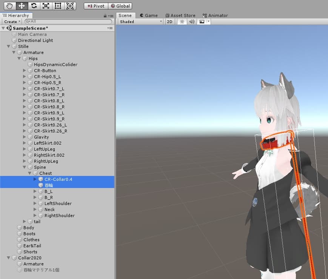The image size is (328, 279).
Task: Select the Move tool
Action: [22, 6]
